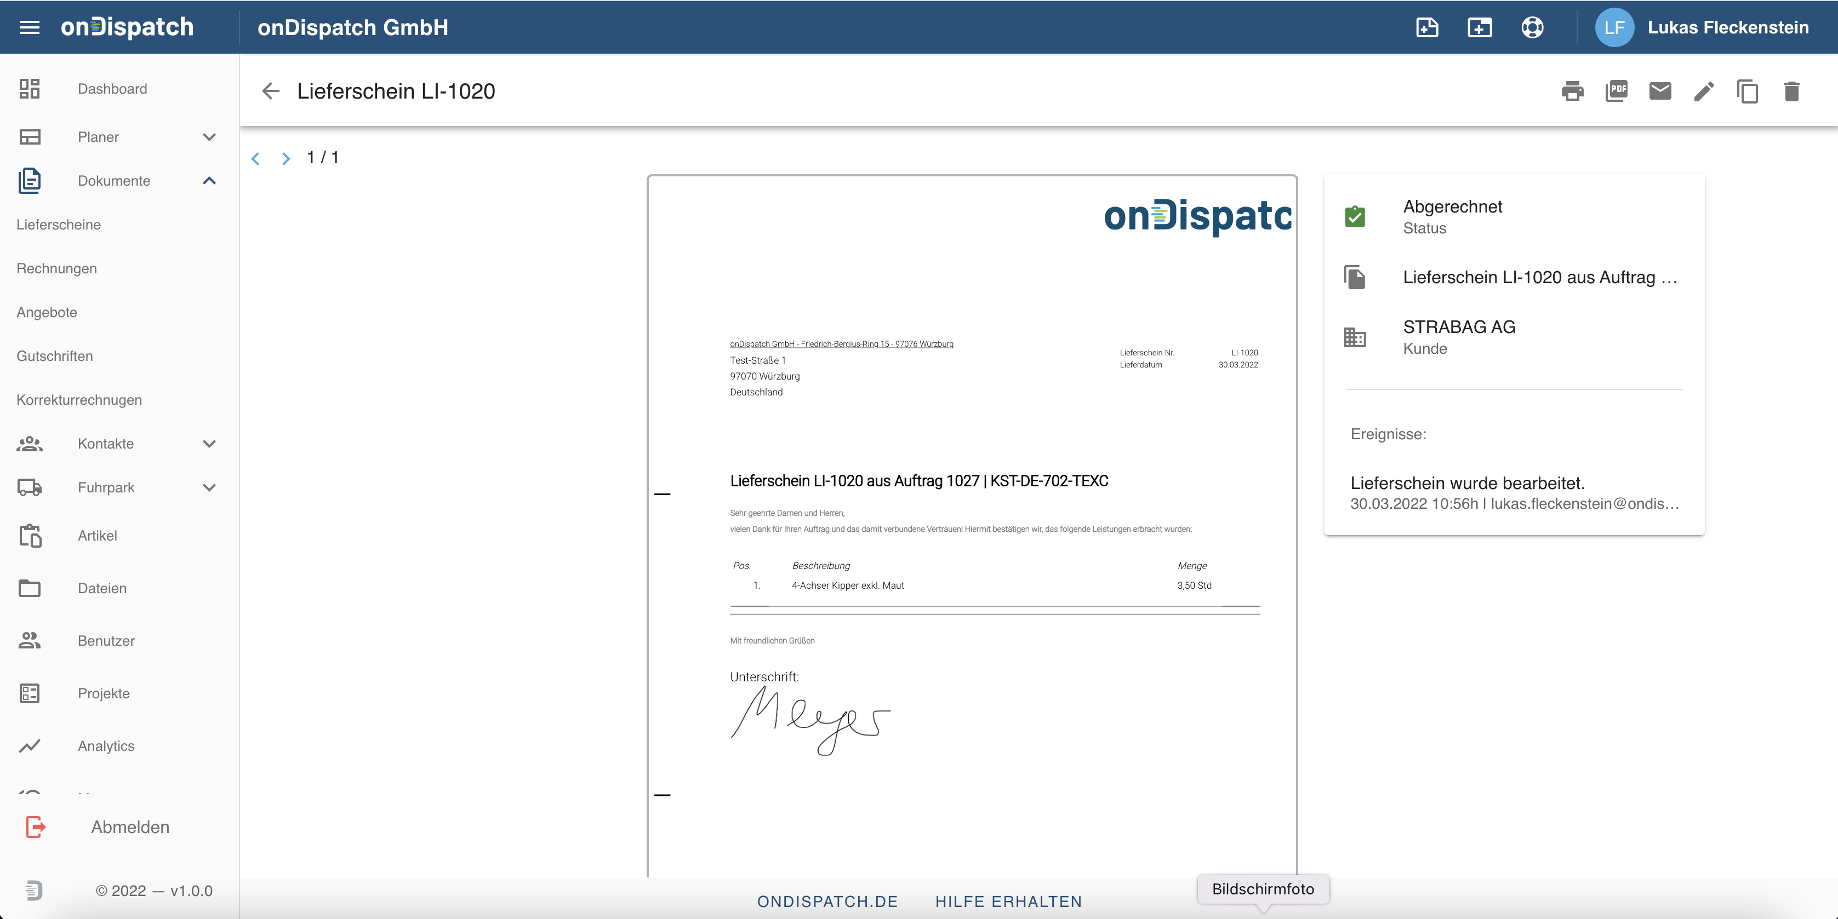Click the print icon in document toolbar
This screenshot has width=1838, height=919.
click(1572, 91)
